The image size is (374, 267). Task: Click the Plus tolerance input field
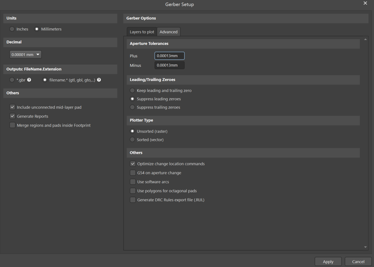click(169, 56)
